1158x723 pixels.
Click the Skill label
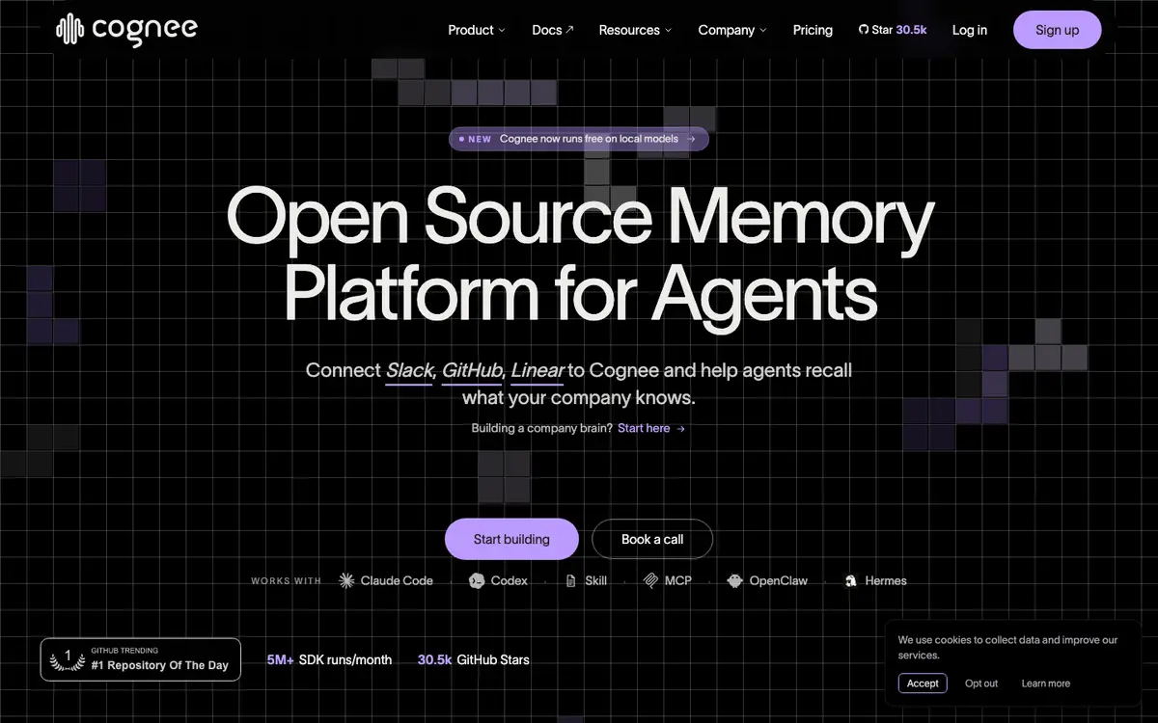[596, 580]
